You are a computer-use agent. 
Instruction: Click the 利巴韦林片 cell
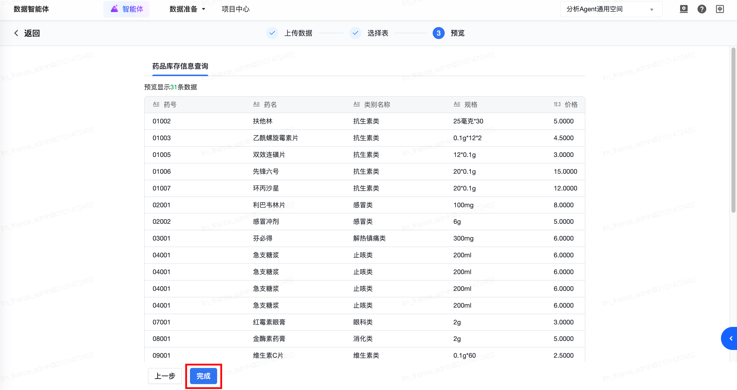269,205
